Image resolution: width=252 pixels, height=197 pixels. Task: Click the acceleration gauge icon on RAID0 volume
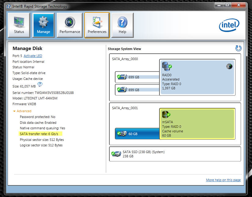229,66
